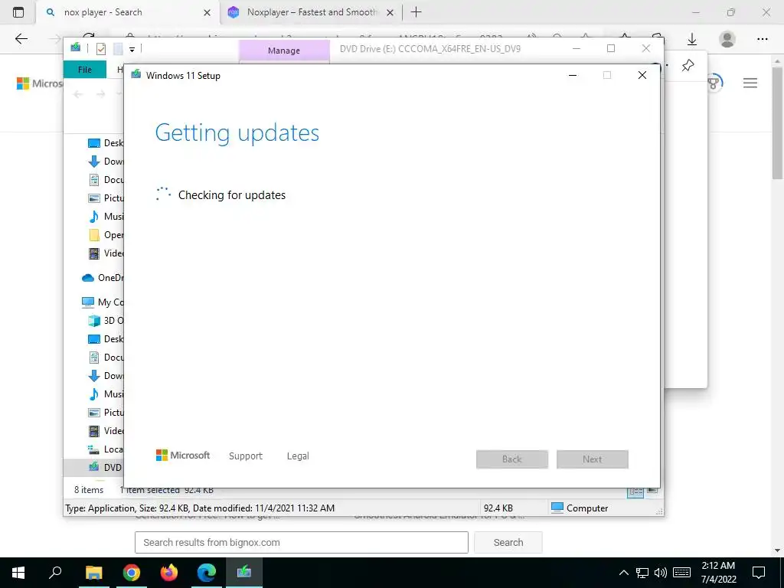Click the Windows 11 Setup title bar icon
784x588 pixels.
pyautogui.click(x=136, y=74)
